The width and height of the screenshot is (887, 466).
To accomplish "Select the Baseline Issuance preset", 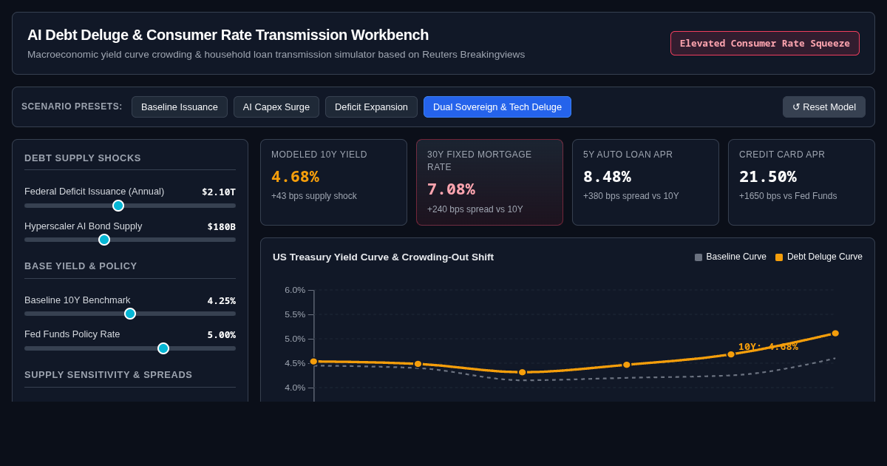I will 180,107.
